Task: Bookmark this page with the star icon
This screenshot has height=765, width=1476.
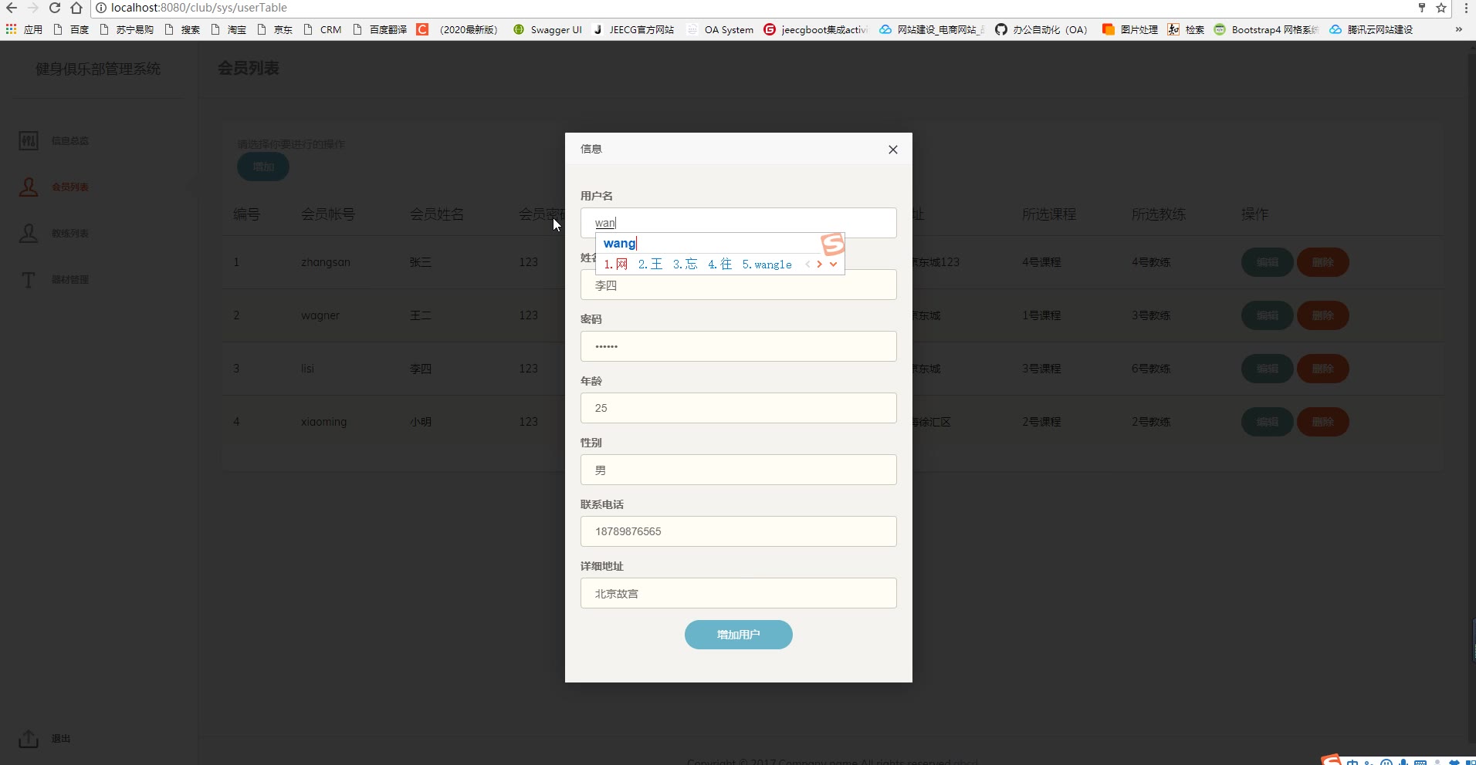Action: click(x=1440, y=8)
